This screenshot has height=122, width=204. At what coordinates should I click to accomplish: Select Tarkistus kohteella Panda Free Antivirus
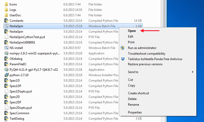click(155, 59)
